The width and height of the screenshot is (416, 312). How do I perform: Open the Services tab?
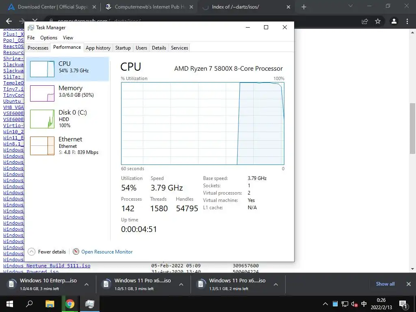point(179,48)
